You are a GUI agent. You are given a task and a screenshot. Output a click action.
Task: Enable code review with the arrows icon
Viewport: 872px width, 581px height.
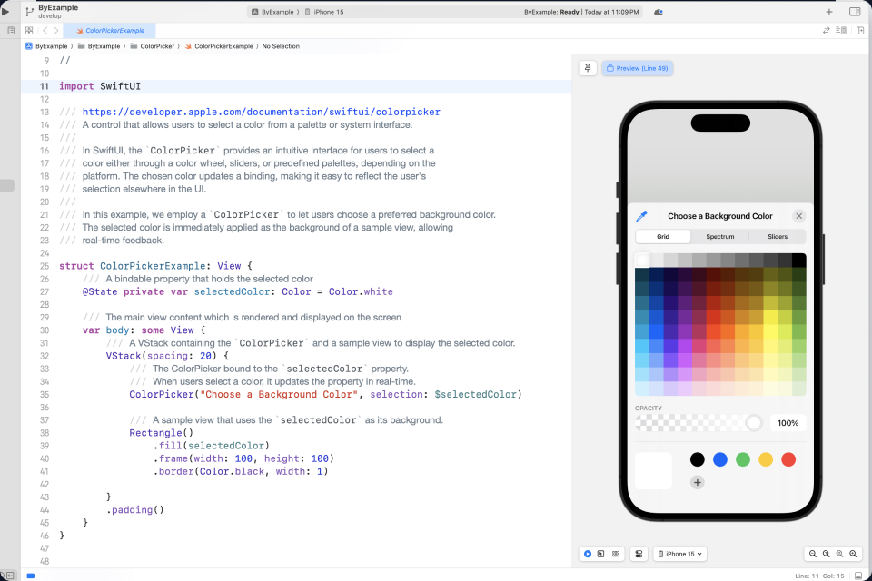[x=827, y=31]
